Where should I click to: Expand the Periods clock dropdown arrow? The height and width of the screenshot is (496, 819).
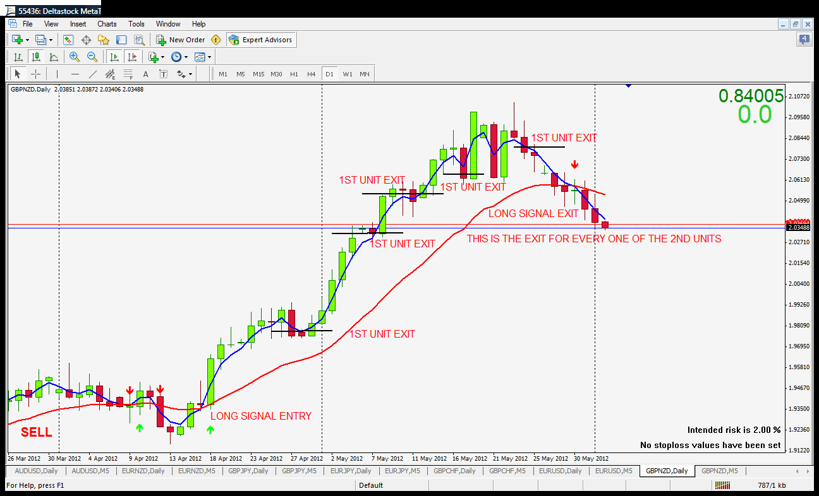186,57
